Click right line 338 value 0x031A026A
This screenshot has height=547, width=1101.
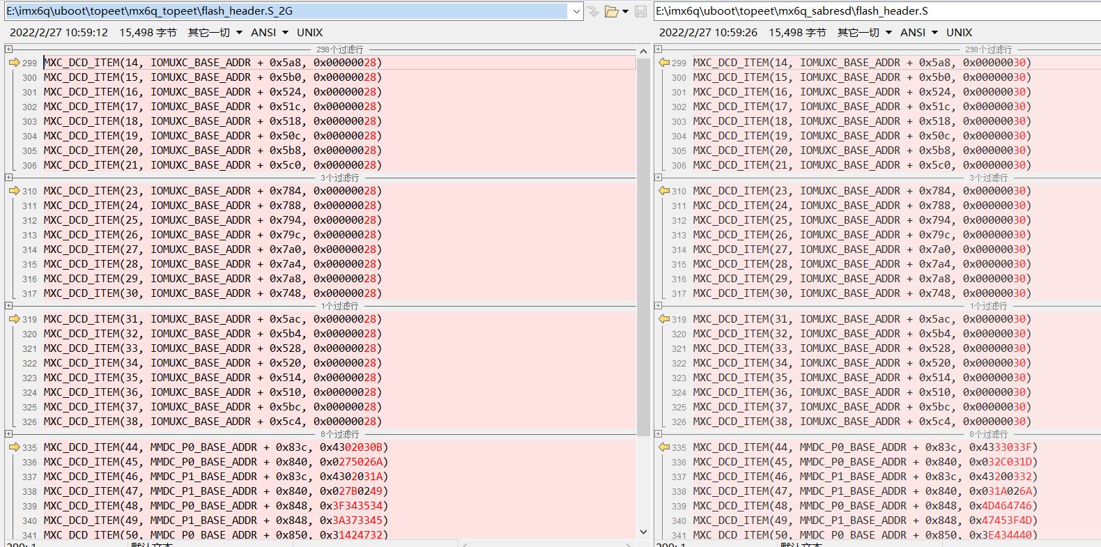[1001, 491]
